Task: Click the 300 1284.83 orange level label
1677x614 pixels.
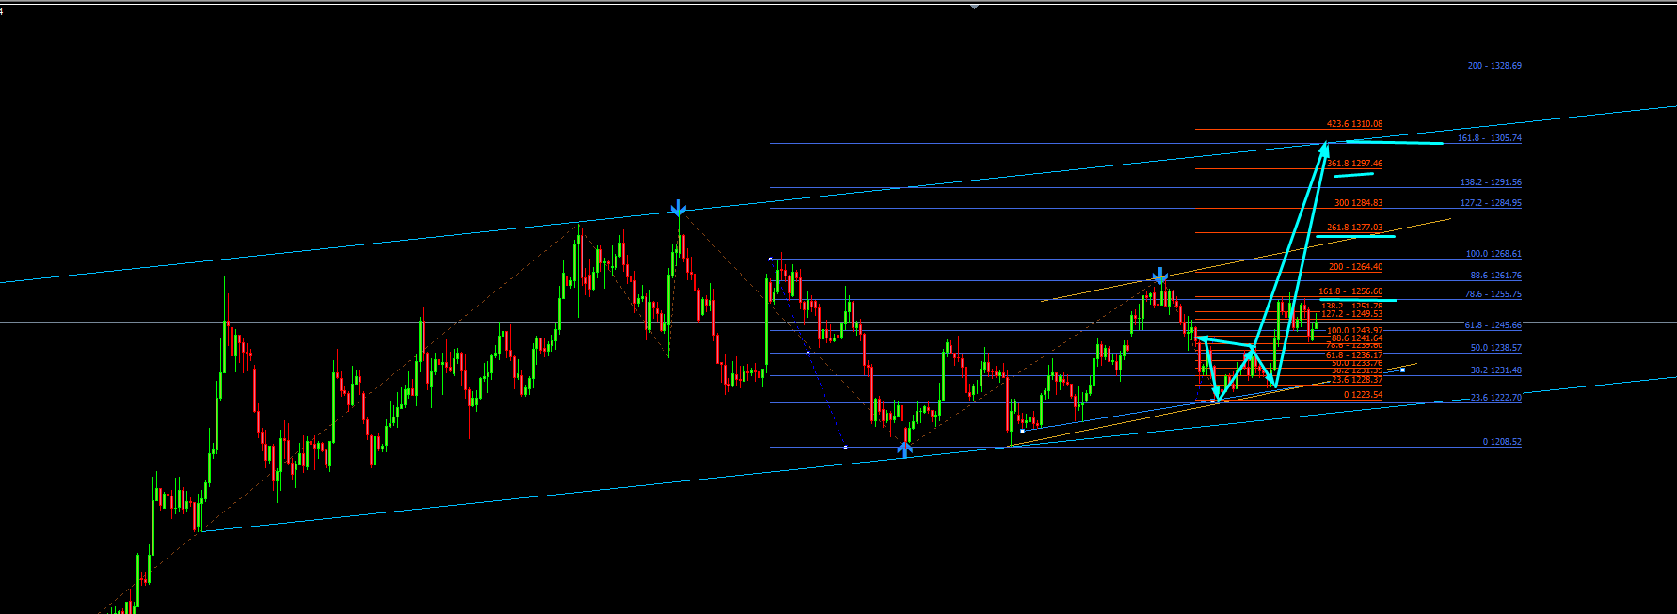Action: pyautogui.click(x=1359, y=203)
